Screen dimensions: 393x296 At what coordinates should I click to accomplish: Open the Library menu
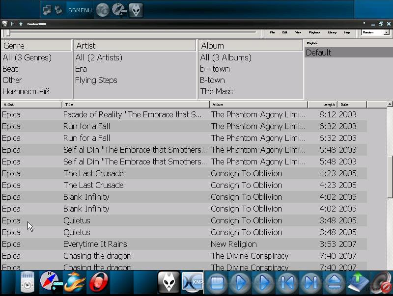point(332,32)
